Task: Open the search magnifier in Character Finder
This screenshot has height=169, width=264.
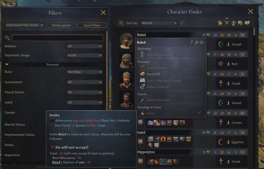Action: tap(121, 23)
